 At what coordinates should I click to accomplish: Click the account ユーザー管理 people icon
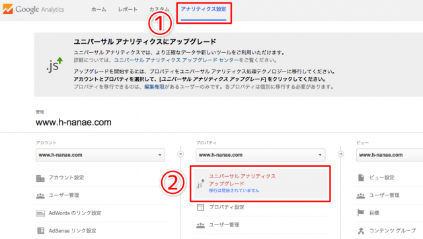click(x=40, y=196)
